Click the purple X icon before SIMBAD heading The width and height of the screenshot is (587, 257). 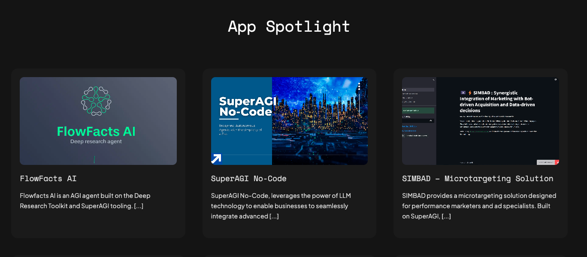[x=463, y=93]
